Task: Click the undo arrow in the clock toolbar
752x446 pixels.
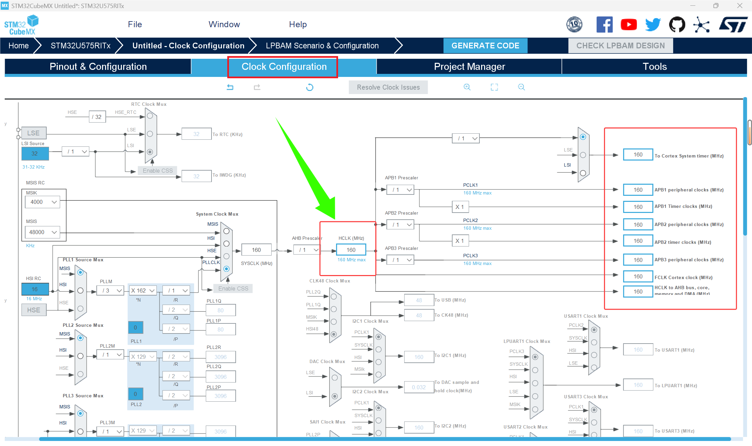Action: tap(230, 87)
